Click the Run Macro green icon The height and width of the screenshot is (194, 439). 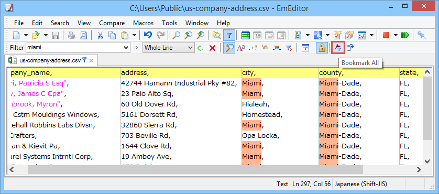point(405,35)
